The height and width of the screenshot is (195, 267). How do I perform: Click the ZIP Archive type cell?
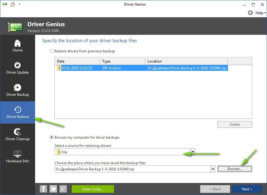pos(111,68)
